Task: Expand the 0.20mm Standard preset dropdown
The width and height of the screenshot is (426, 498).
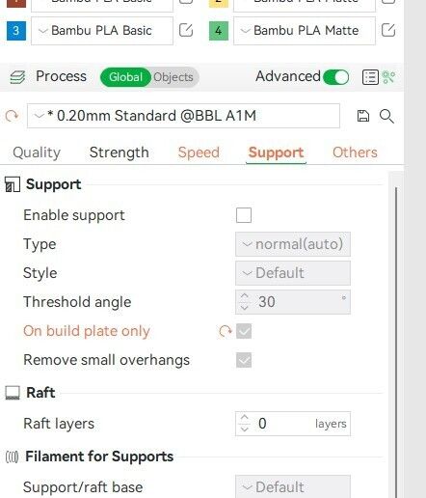Action: (183, 116)
